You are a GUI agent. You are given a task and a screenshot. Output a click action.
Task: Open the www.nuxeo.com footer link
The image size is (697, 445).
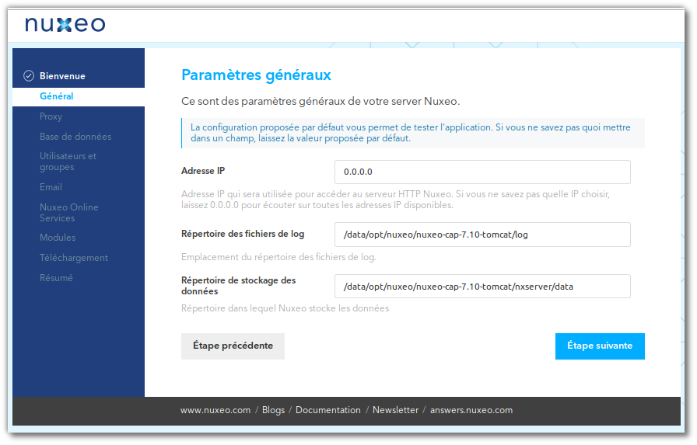[215, 410]
